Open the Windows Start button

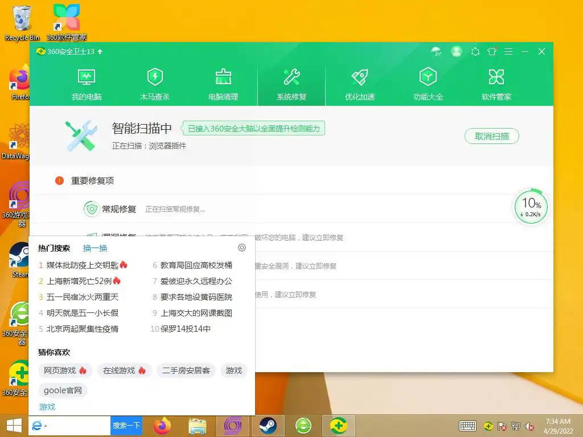(x=14, y=426)
